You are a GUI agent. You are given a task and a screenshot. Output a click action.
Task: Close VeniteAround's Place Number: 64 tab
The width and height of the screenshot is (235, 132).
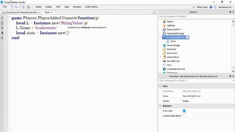coord(39,12)
